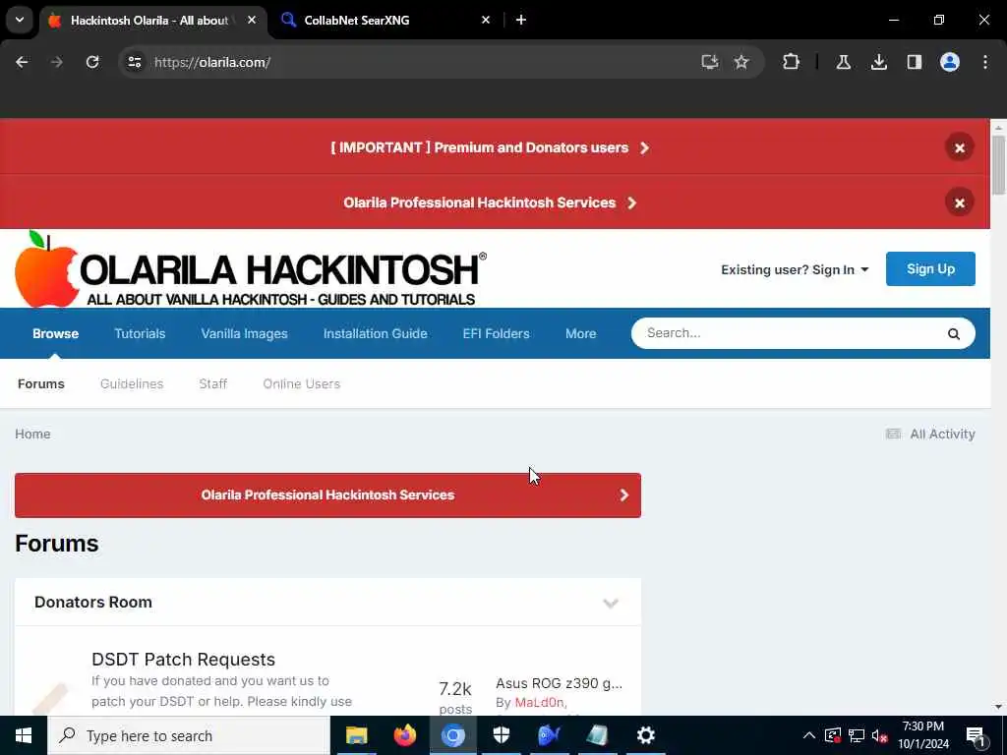Dismiss the top Olarila Professional Services banner

coord(959,203)
